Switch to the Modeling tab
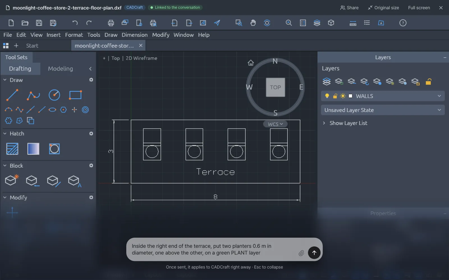 (60, 69)
